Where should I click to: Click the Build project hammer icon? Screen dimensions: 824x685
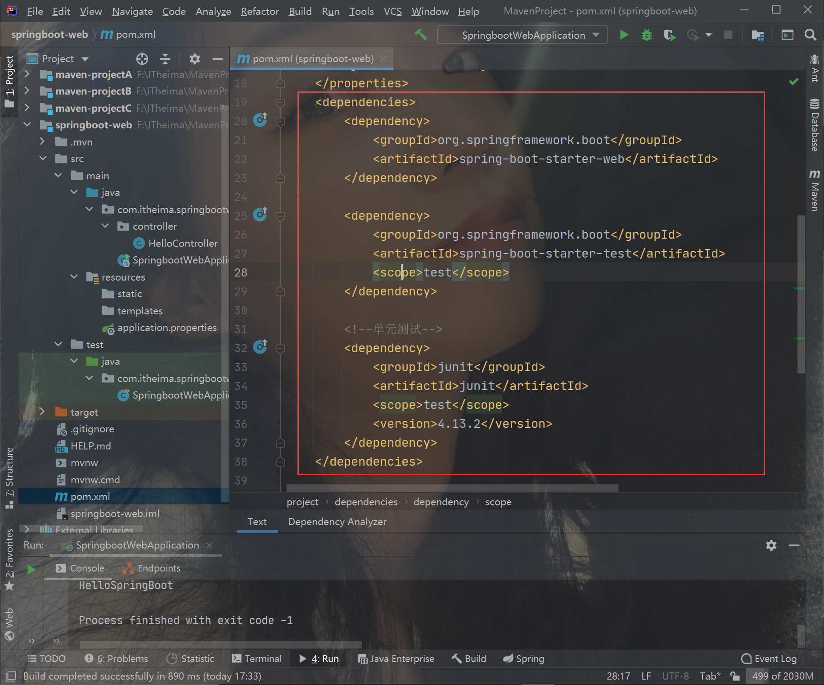click(x=421, y=35)
